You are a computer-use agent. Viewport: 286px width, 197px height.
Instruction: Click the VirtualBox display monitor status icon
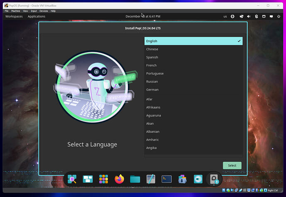pos(249,190)
